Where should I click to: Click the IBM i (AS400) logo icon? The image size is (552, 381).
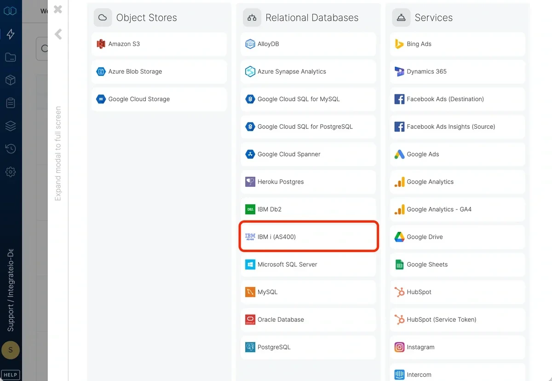(x=250, y=237)
